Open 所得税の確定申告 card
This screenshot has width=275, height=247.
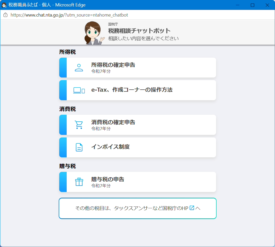137,67
